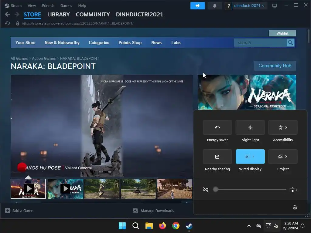This screenshot has width=311, height=233.
Task: Select temple gate screenshot thumbnail
Action: tap(175, 189)
